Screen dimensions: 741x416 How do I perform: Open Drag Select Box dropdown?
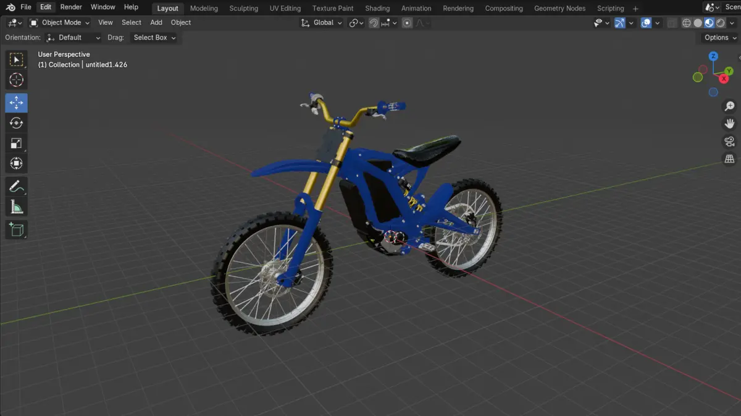(x=153, y=38)
